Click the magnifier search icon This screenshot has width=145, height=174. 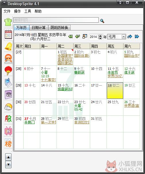(102, 21)
